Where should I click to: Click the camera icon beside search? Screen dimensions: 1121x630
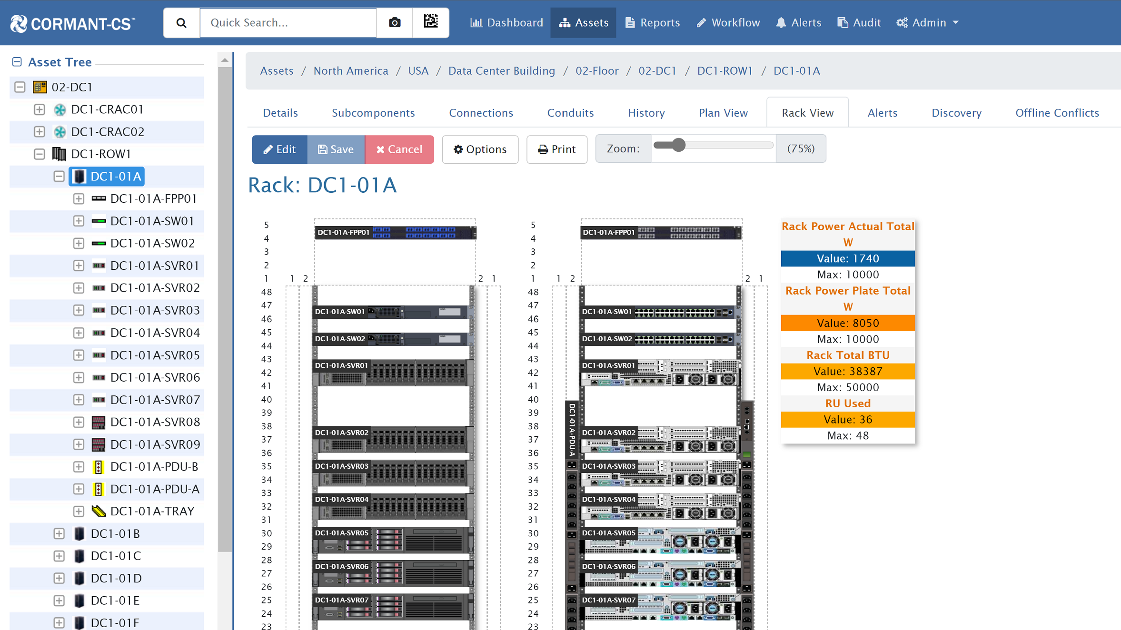click(394, 22)
